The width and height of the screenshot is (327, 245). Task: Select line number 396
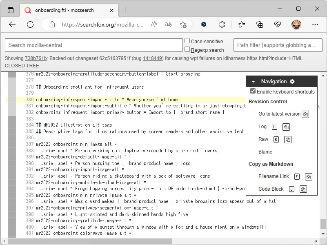[x=30, y=201]
